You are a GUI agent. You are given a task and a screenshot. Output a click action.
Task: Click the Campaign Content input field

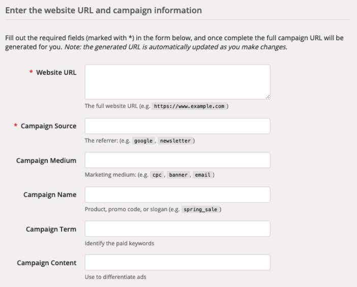point(177,263)
